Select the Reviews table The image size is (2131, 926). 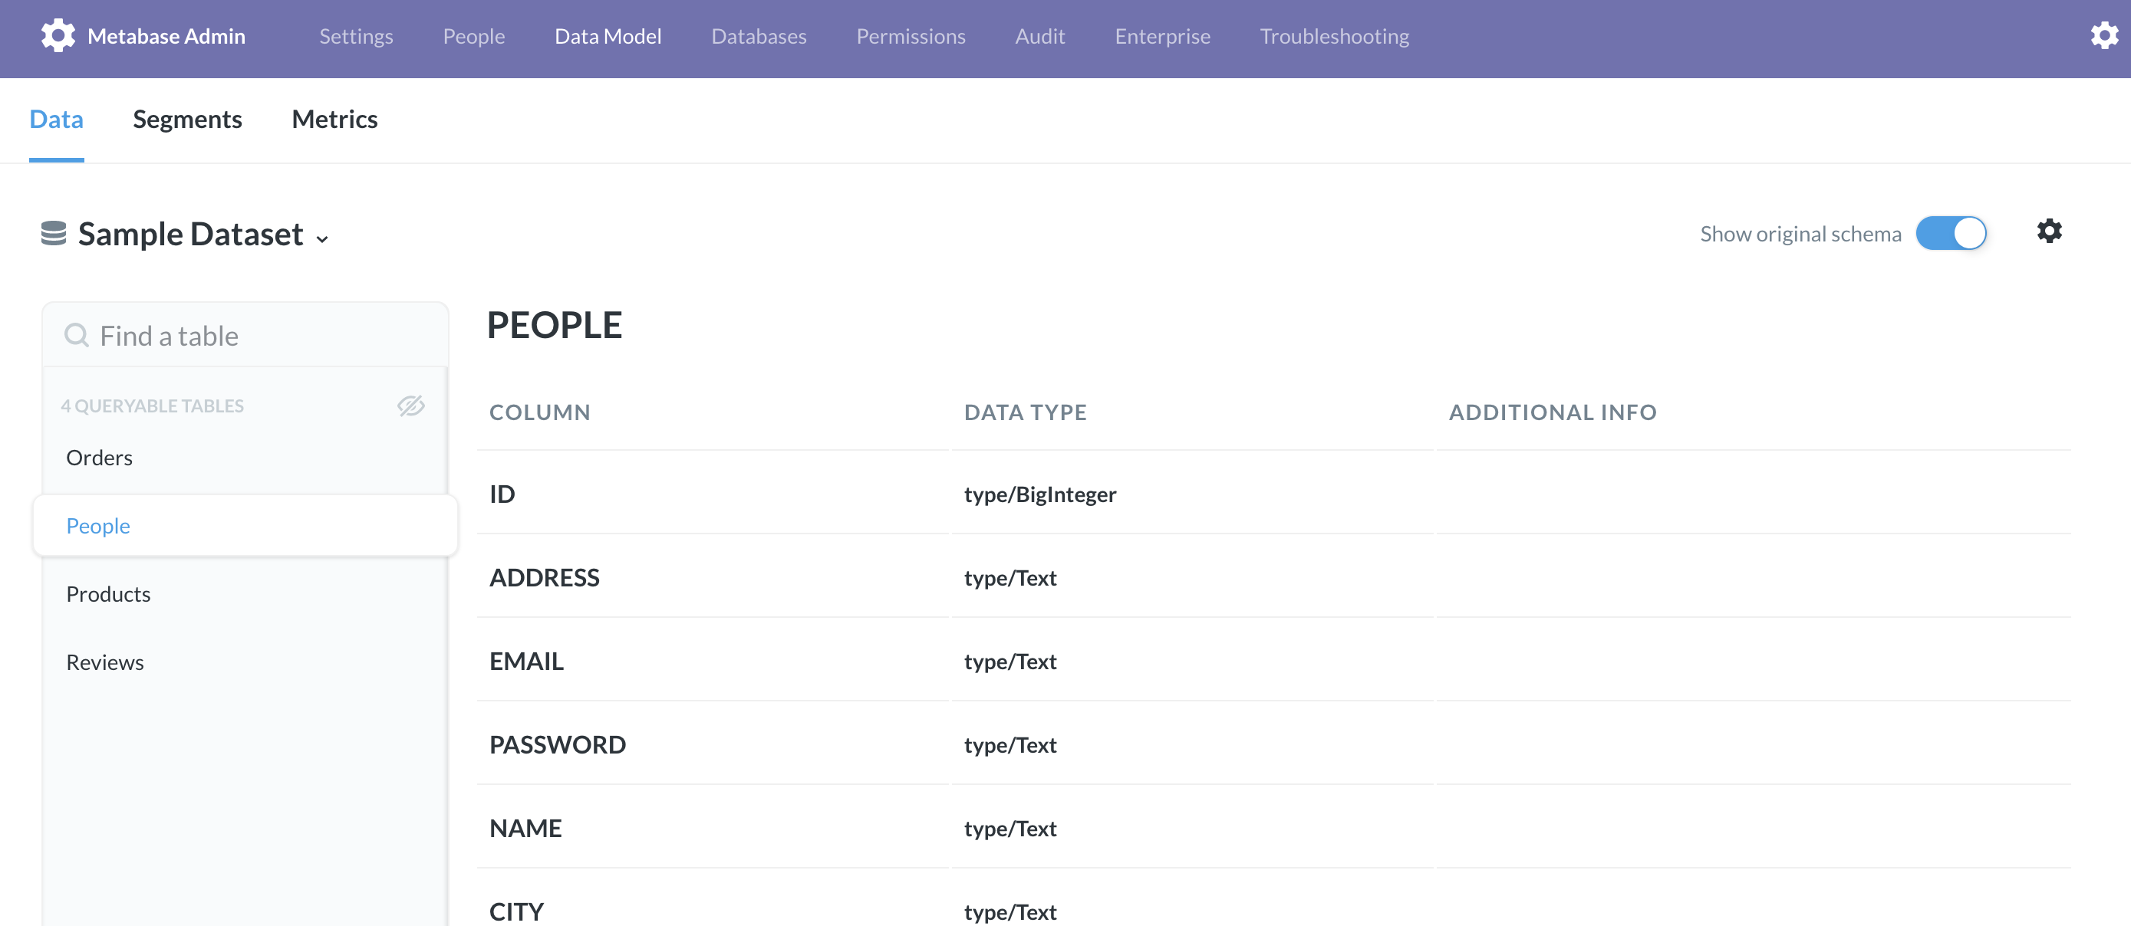pyautogui.click(x=105, y=662)
